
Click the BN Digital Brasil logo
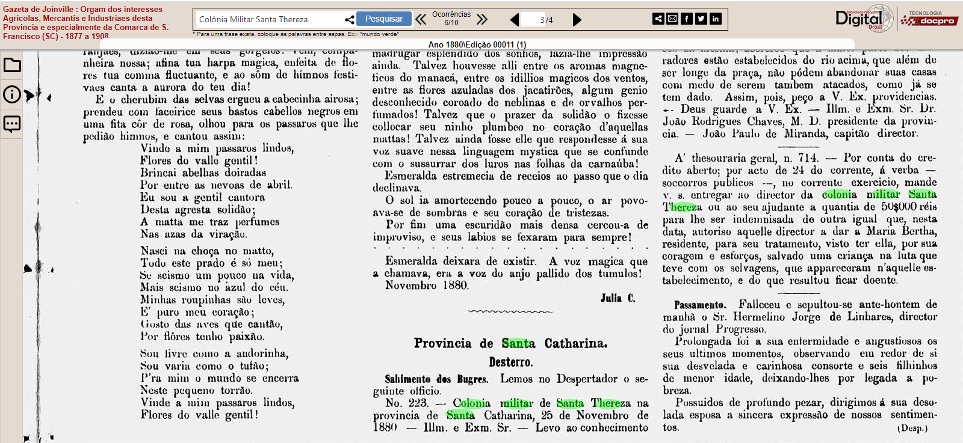click(864, 19)
